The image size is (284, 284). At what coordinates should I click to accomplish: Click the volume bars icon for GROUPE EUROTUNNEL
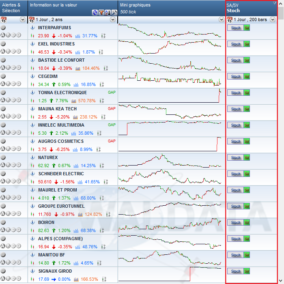coord(80,214)
